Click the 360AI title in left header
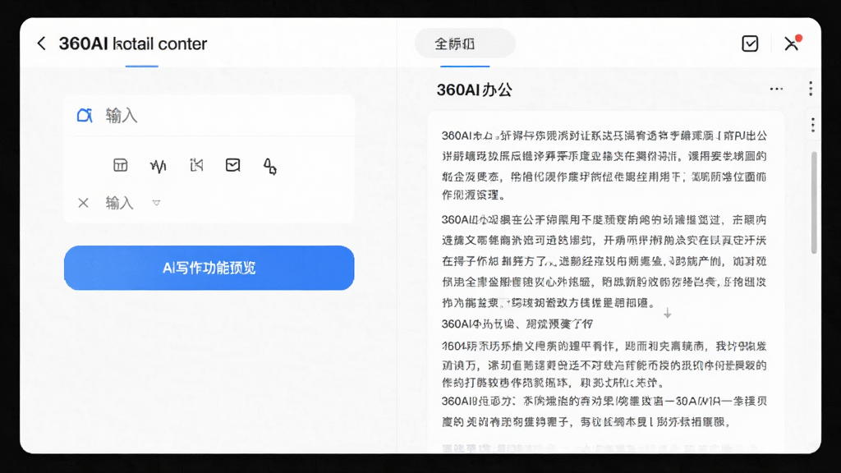The image size is (841, 473). coord(132,44)
